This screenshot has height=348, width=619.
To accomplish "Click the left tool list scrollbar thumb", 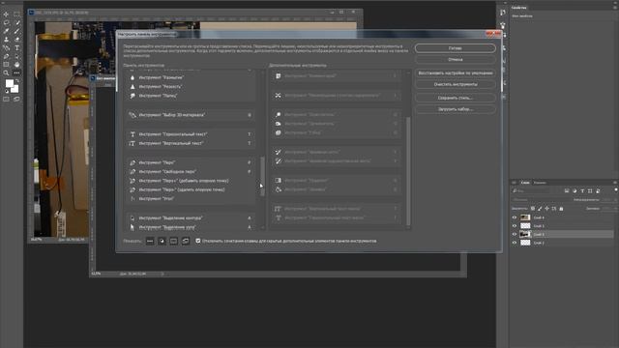I will point(262,176).
